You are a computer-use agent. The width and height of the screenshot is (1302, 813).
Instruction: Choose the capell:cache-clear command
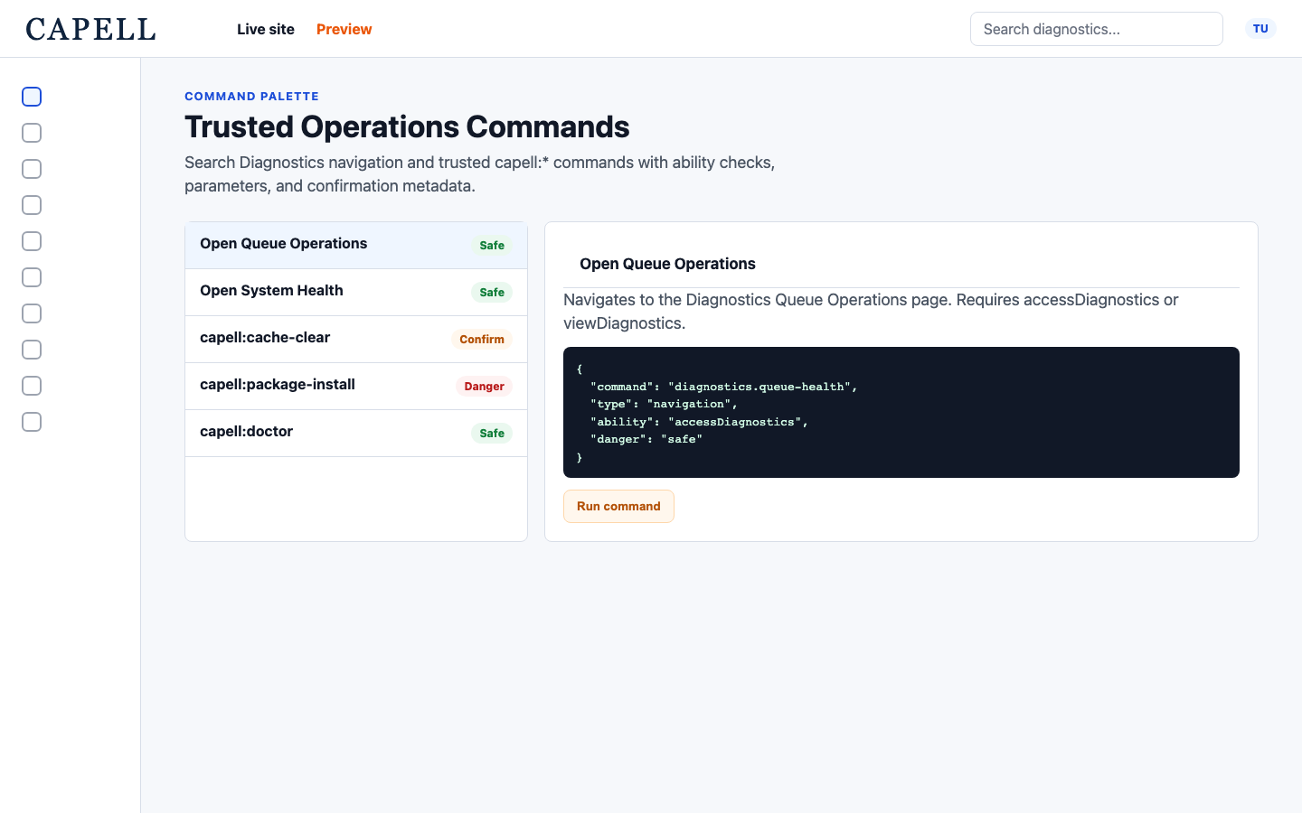coord(356,339)
